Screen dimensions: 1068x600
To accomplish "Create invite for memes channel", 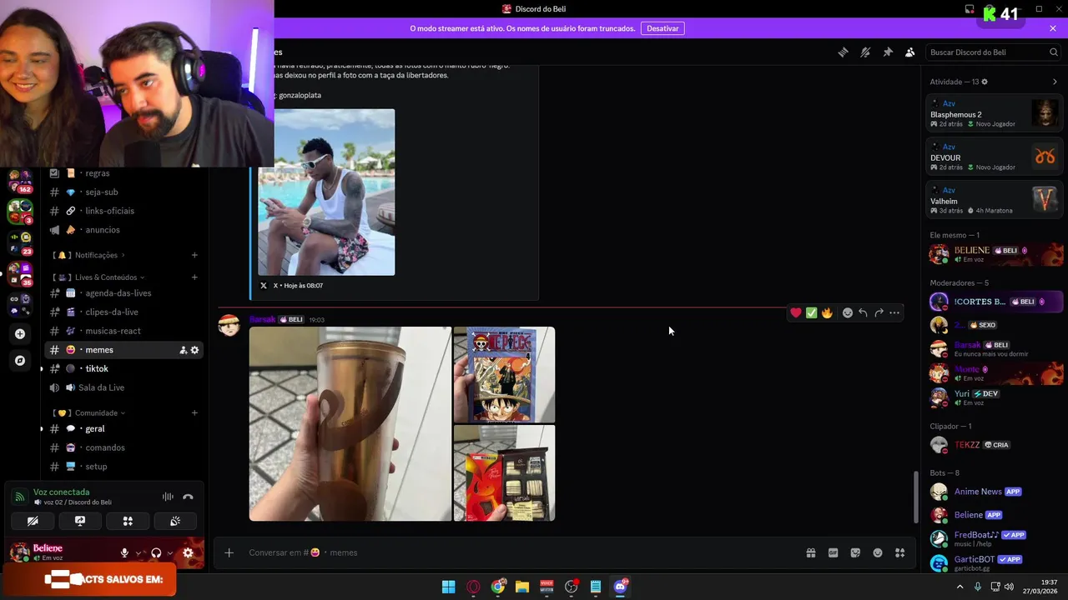I will click(x=183, y=350).
